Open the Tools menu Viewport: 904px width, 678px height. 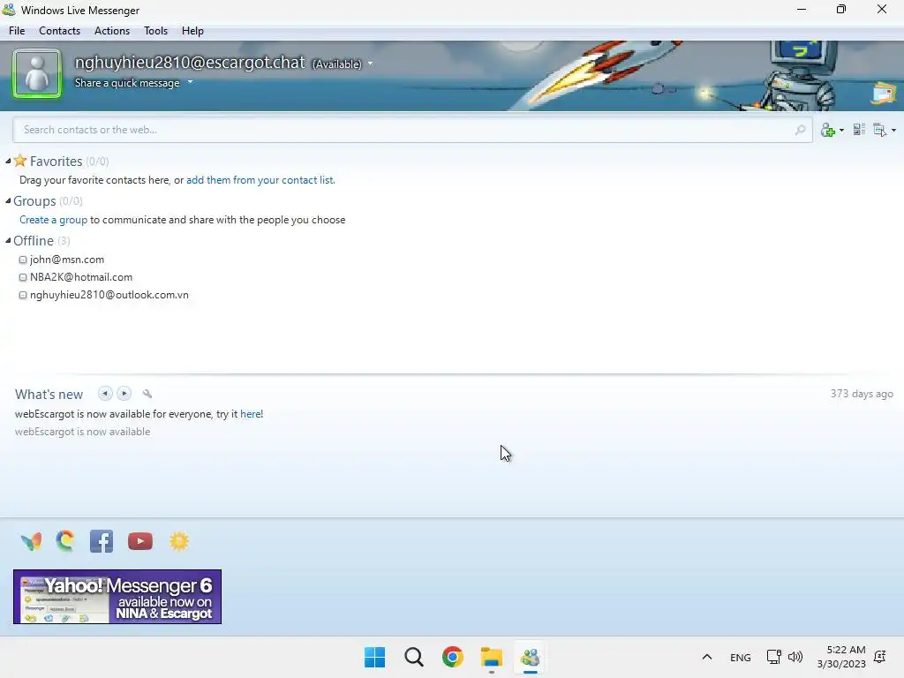[155, 31]
